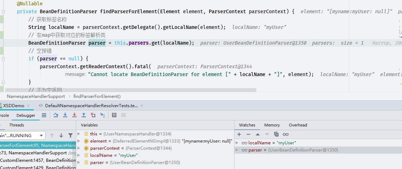Click the Step Over debugger icon
This screenshot has width=402, height=169.
[x=55, y=115]
